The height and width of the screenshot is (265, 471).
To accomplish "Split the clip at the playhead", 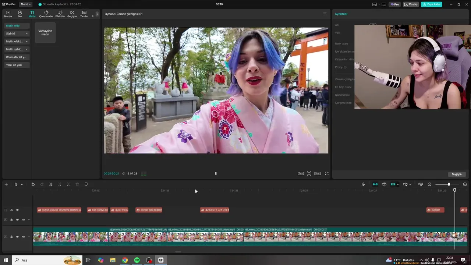I will pyautogui.click(x=51, y=184).
